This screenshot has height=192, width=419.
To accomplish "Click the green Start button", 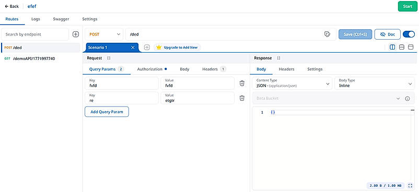I will (x=407, y=6).
